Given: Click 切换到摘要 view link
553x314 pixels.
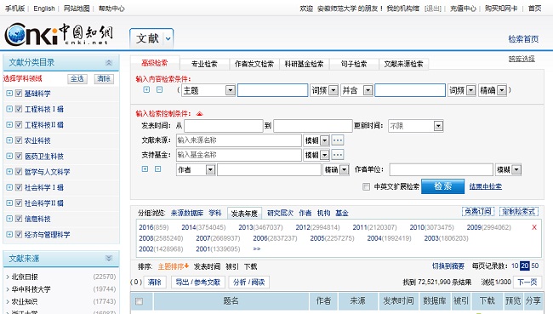Looking at the screenshot, I should click(448, 265).
